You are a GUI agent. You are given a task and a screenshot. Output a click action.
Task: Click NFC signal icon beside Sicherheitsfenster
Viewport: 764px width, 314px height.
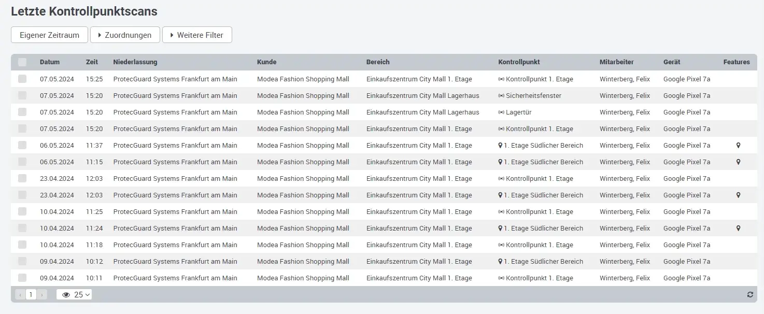pos(501,96)
